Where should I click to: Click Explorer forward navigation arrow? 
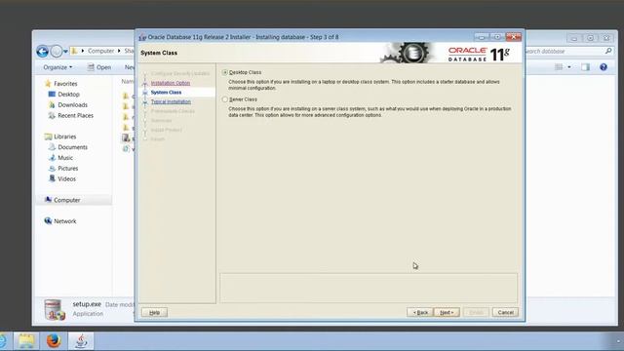pos(57,52)
